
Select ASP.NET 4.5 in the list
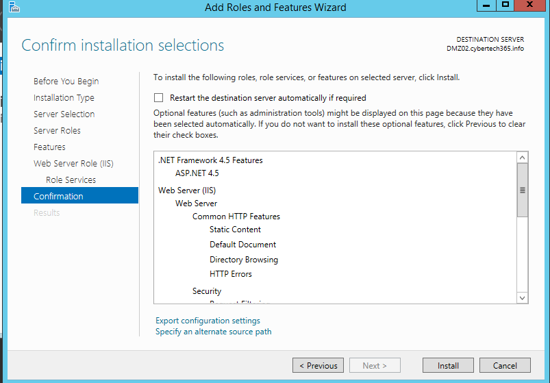(x=197, y=173)
